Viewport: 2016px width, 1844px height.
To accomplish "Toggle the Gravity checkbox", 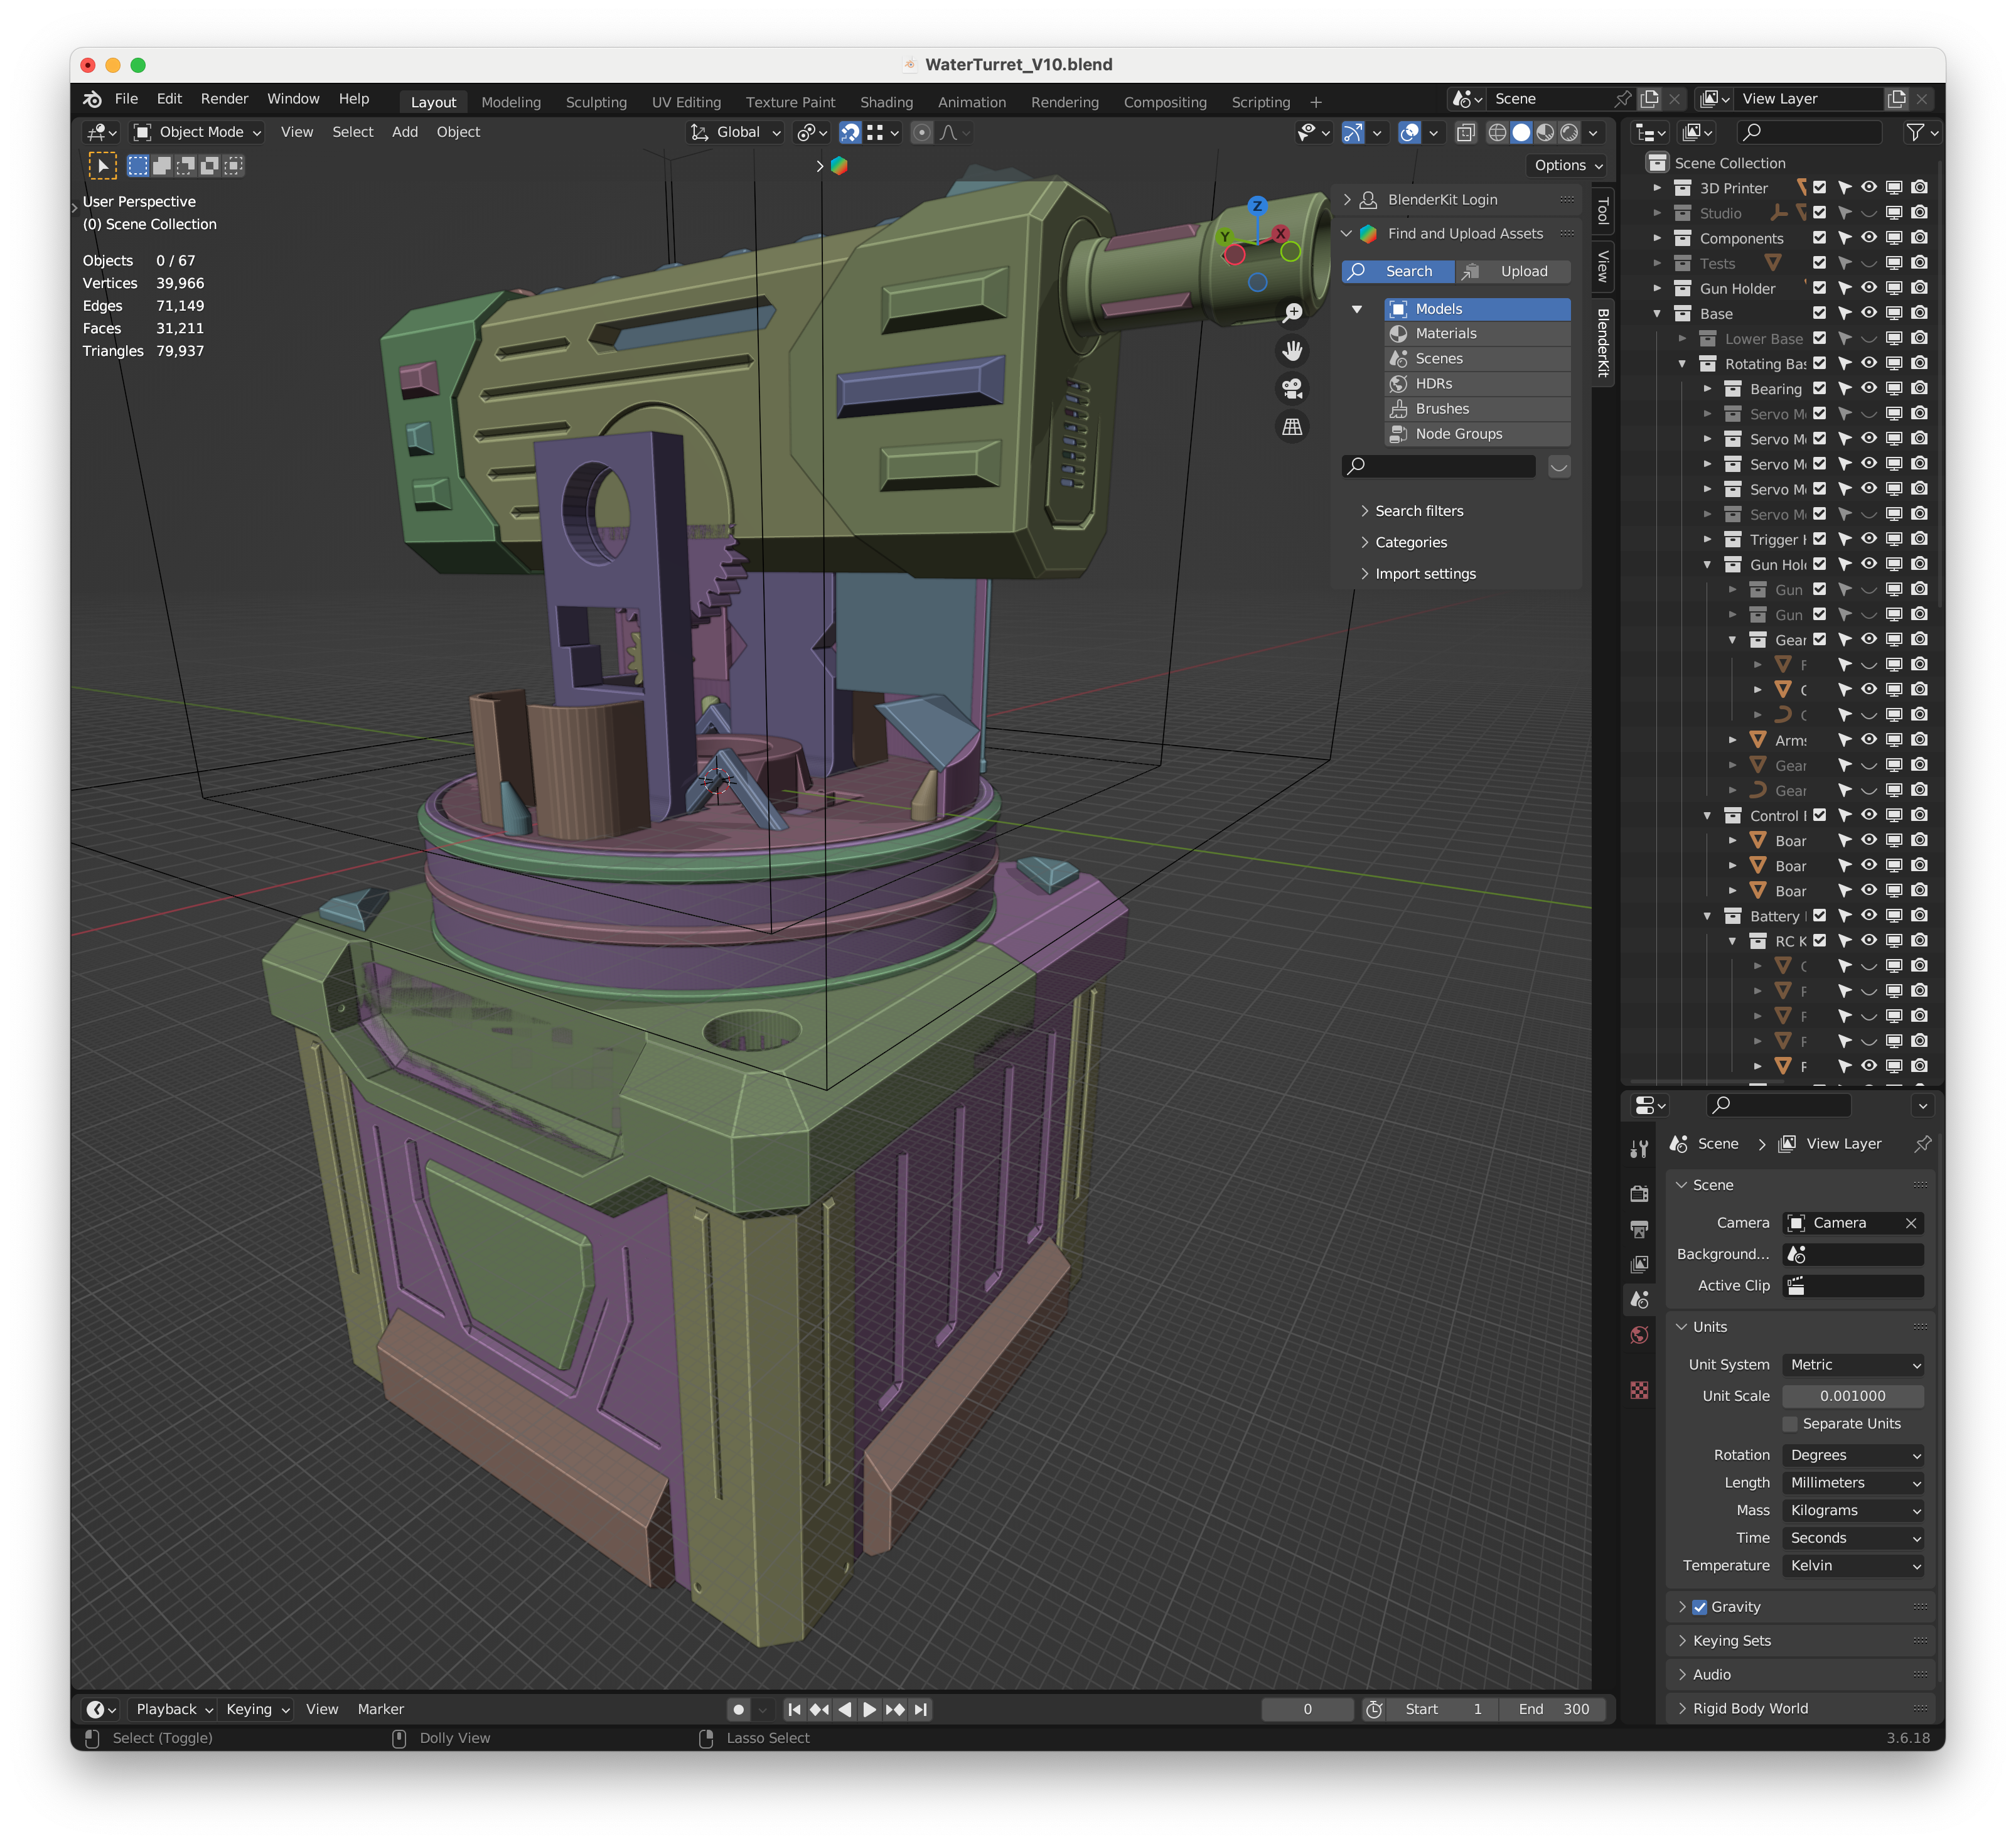I will [1699, 1607].
